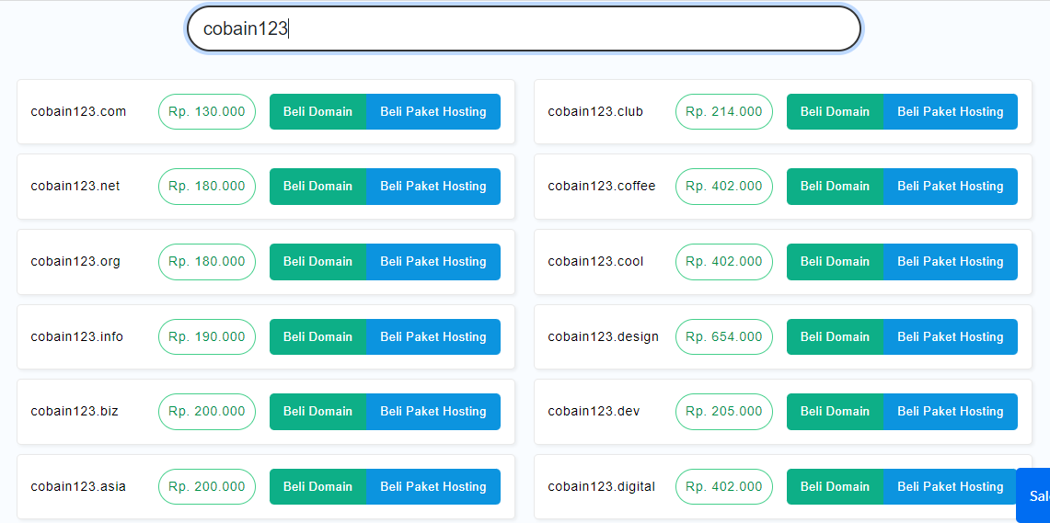
Task: Click the Rp. 402.000 price for cobain123.digital
Action: (724, 487)
